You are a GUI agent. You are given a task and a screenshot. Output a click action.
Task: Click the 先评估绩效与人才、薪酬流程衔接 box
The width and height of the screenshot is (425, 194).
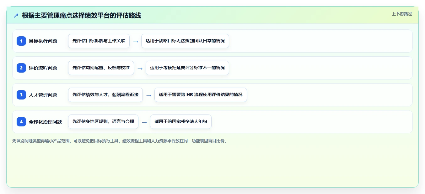[x=105, y=95]
